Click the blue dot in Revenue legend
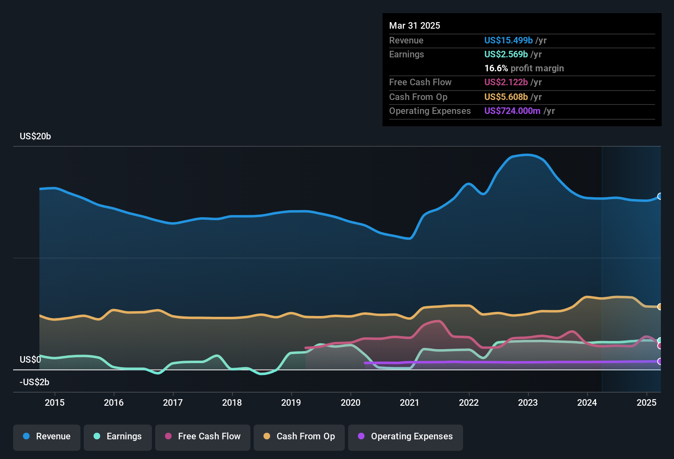Viewport: 674px width, 459px height. [26, 436]
